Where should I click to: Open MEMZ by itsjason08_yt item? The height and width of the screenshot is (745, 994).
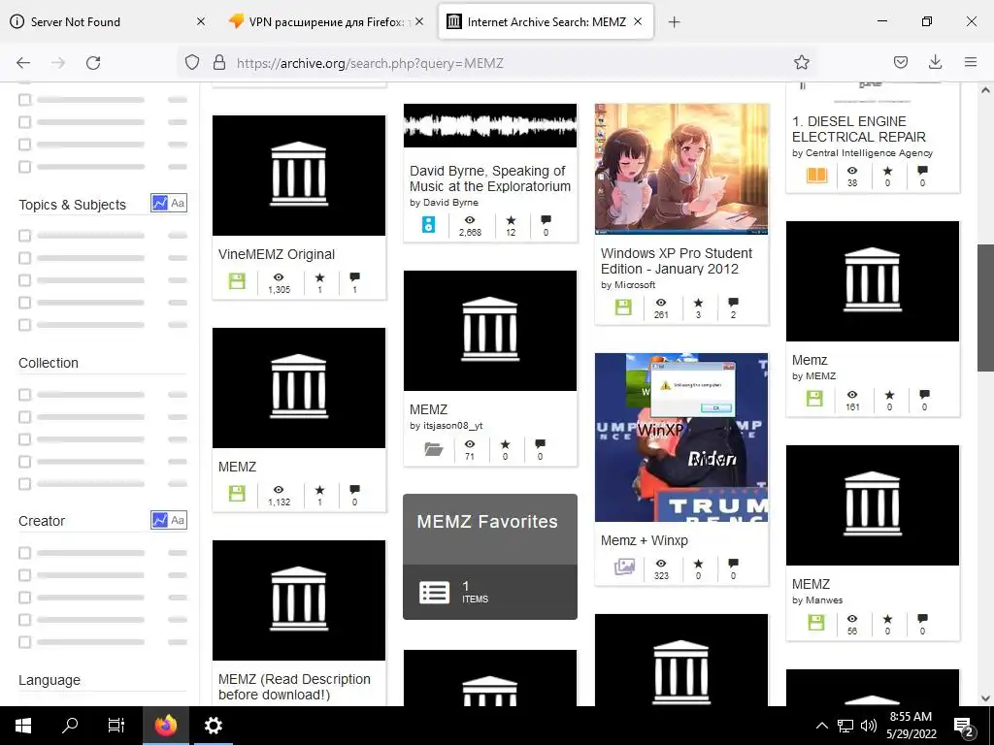point(428,409)
